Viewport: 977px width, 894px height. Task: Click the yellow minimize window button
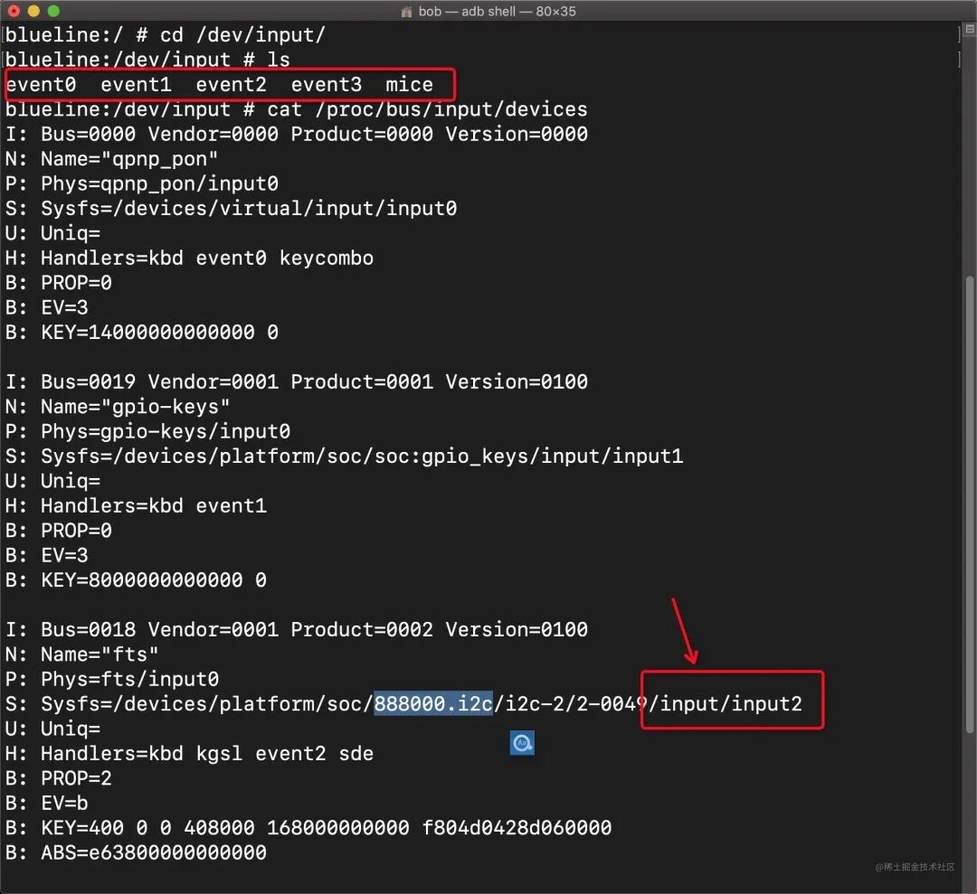click(33, 11)
